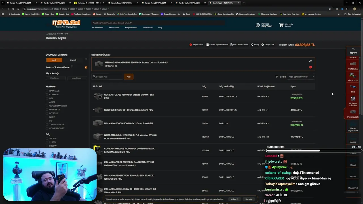Check the MSI brand filter
Screen dimensions: 363x204
click(47, 98)
